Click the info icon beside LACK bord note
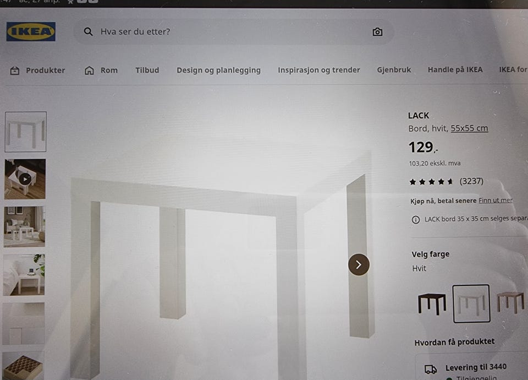The image size is (528, 380). pyautogui.click(x=416, y=220)
